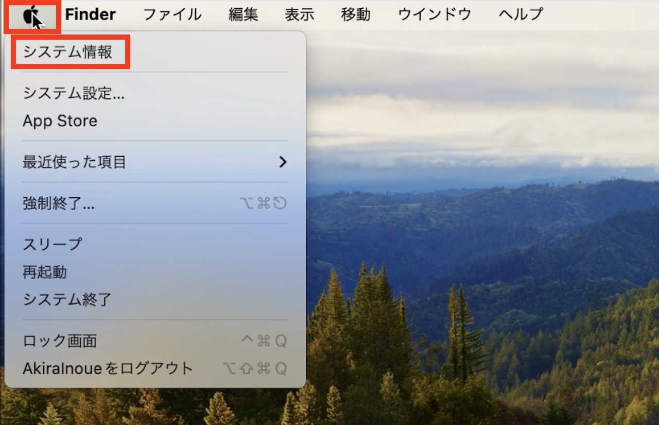Expand the 最近使った項目 submenu
The width and height of the screenshot is (659, 425).
(155, 162)
